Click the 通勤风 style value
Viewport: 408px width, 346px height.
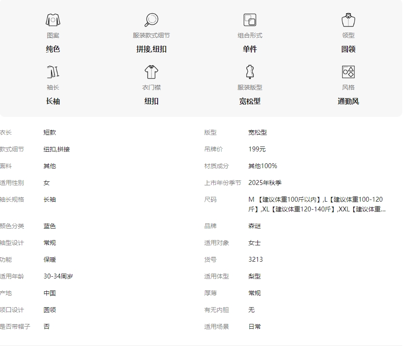point(348,101)
